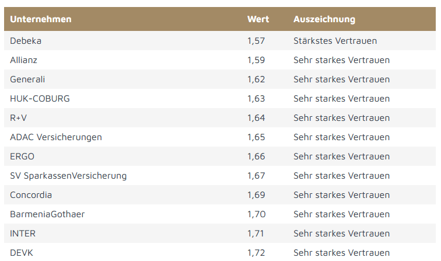441x261 pixels.
Task: Select Debeka's value 1,57
Action: (256, 41)
